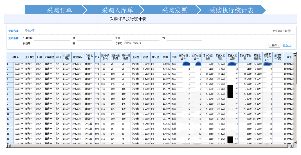Select the 采购执行统计表 step

[x=231, y=10]
